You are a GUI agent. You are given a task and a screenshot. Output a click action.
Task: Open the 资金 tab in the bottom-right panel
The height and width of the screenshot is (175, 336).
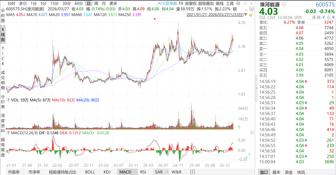point(289,172)
